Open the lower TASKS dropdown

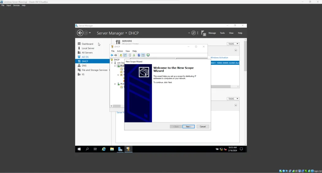(233, 99)
